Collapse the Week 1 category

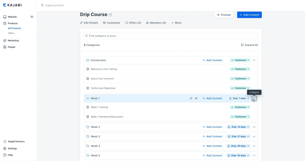point(254,99)
